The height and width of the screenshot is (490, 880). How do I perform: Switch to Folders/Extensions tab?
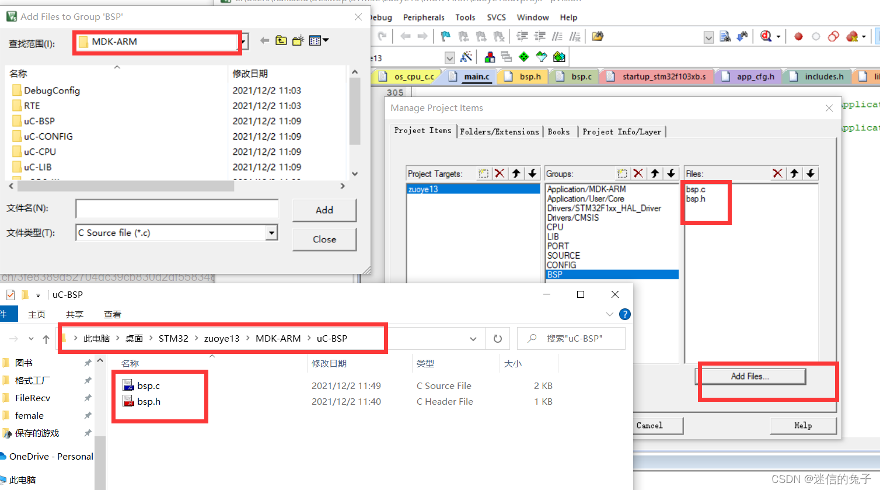(x=500, y=131)
